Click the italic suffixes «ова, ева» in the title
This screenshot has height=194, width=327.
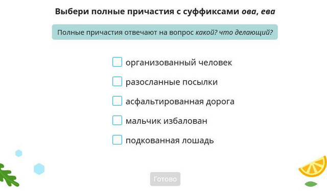(x=259, y=11)
